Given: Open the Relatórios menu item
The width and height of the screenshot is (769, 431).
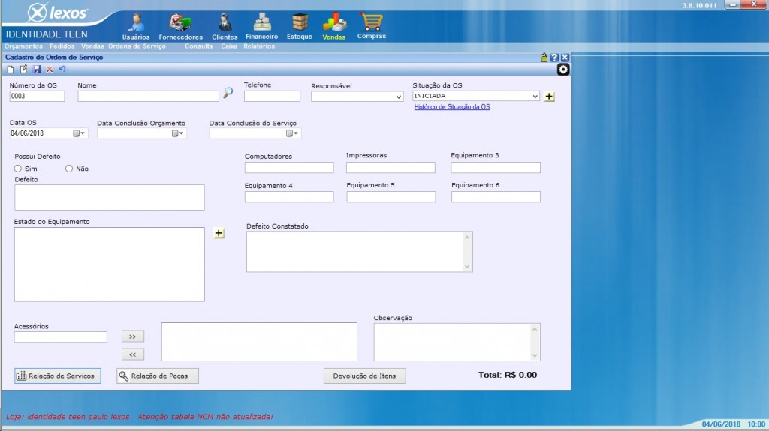Looking at the screenshot, I should 259,46.
